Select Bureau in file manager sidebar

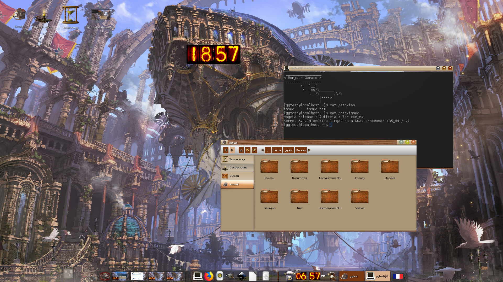pyautogui.click(x=237, y=176)
